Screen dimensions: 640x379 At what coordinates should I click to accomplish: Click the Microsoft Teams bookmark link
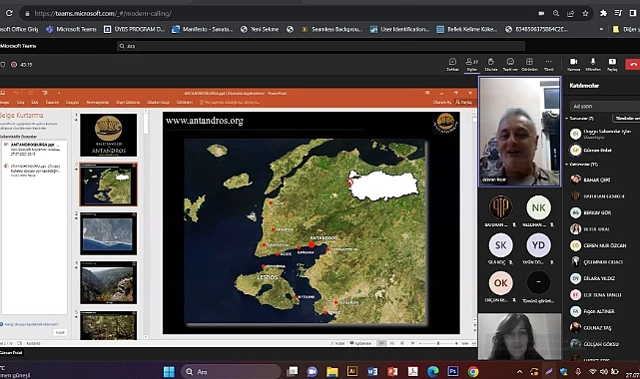72,29
